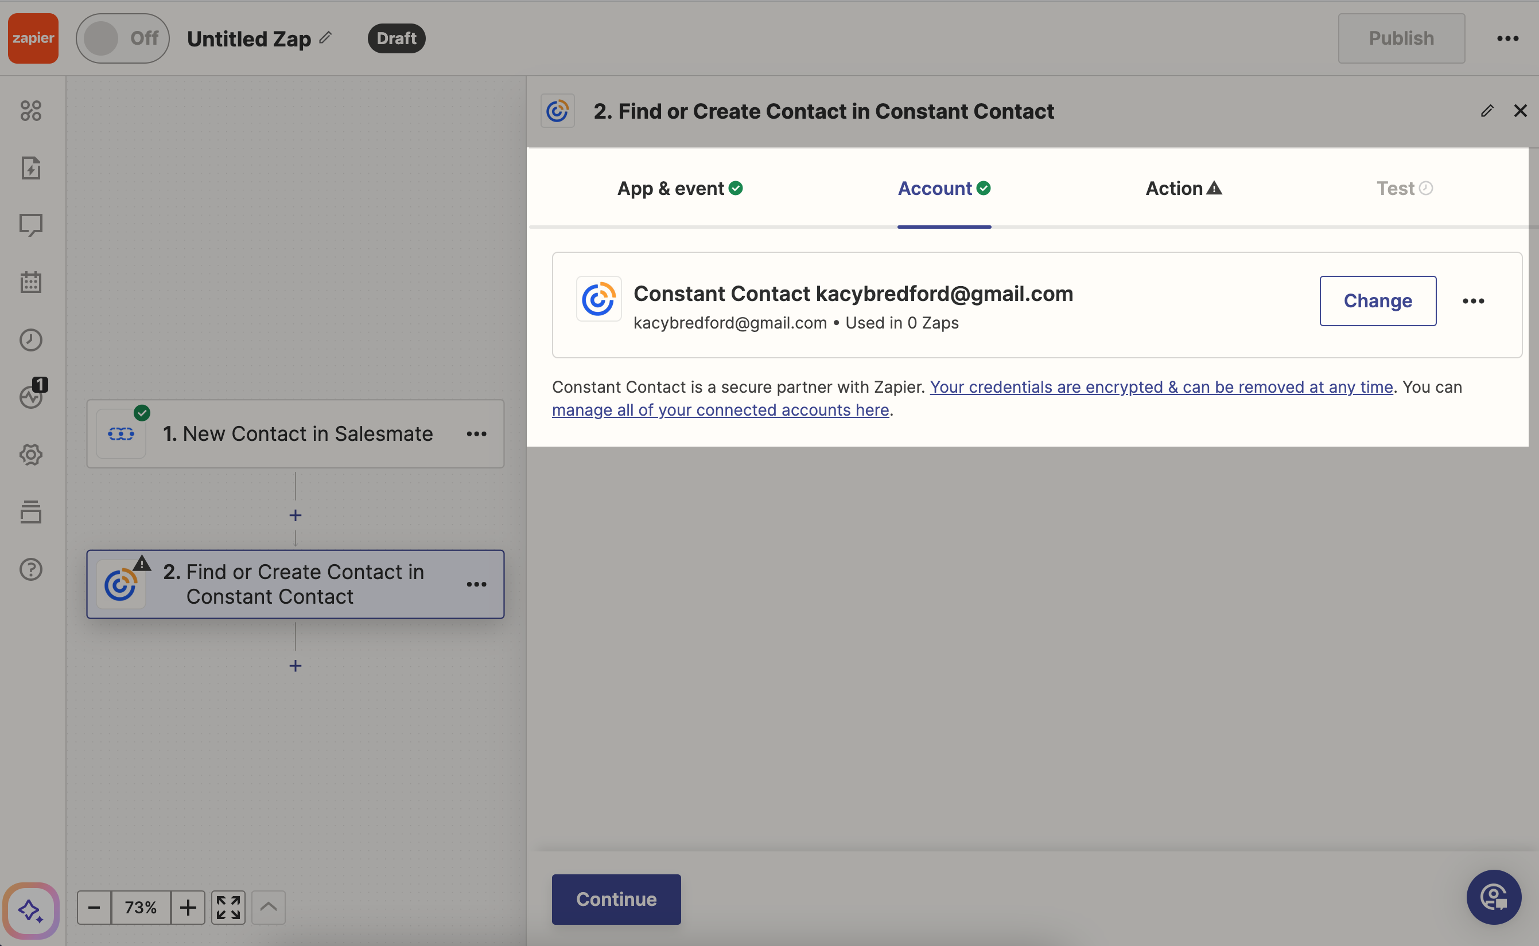The width and height of the screenshot is (1539, 946).
Task: Open the comments icon in sidebar
Action: click(30, 225)
